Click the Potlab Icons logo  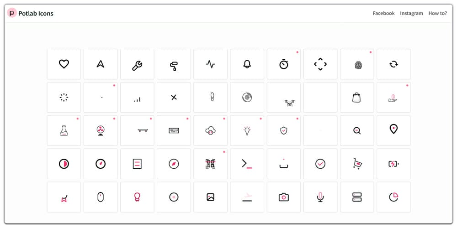point(30,13)
